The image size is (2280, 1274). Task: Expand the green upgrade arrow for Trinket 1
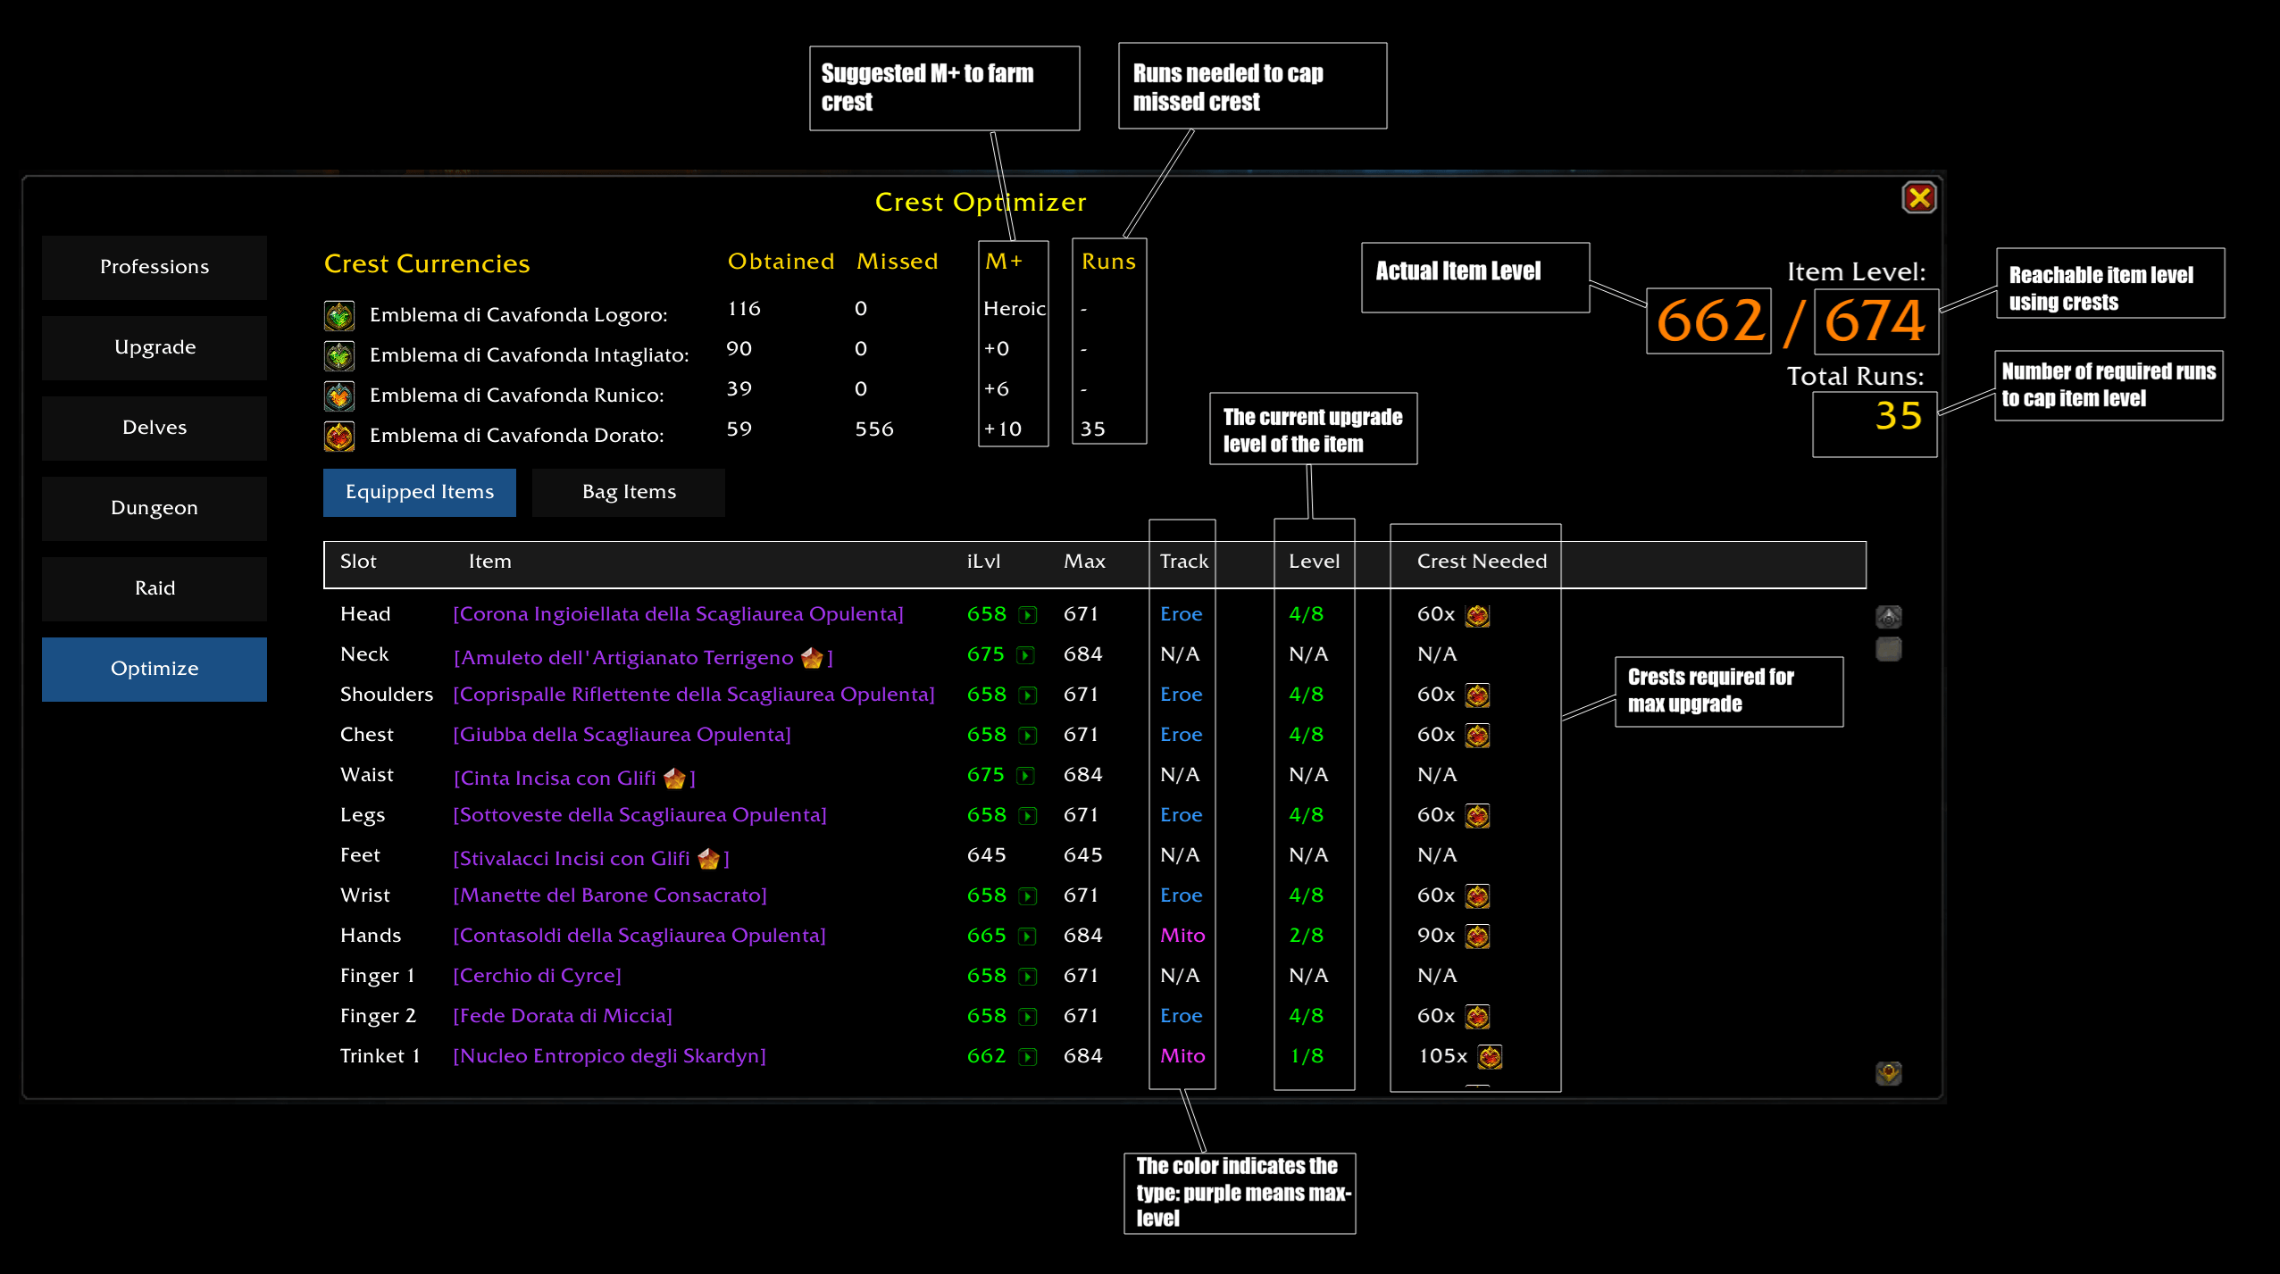(x=1029, y=1057)
